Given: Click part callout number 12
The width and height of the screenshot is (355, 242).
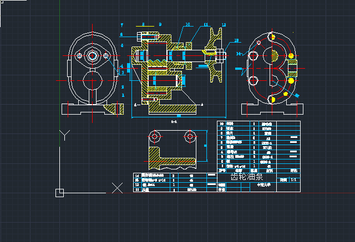Looking at the screenshot, I should 223,25.
